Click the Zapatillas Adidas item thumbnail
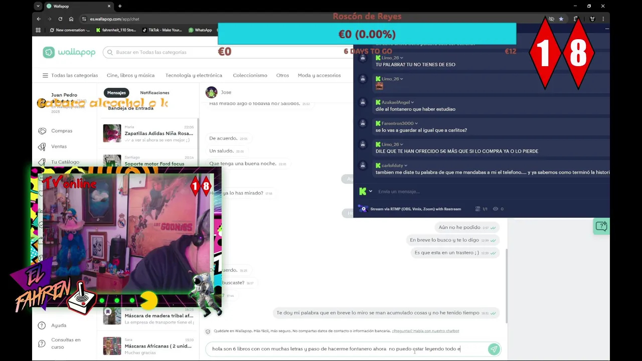 [x=112, y=133]
